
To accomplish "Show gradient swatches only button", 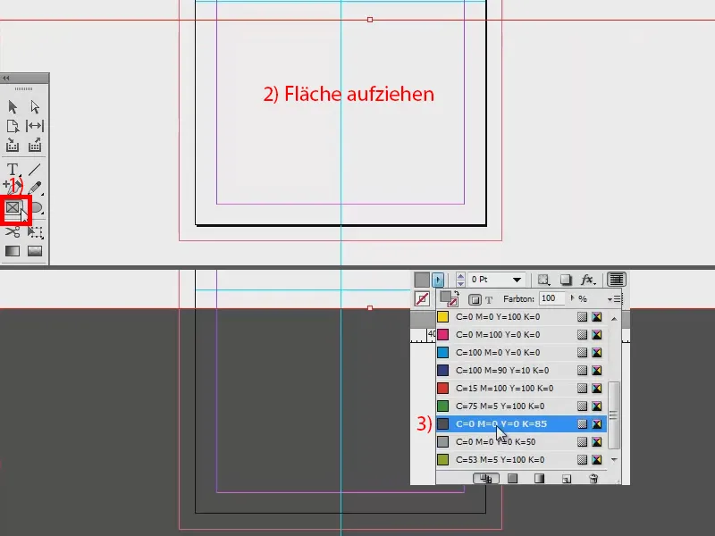I will [539, 478].
